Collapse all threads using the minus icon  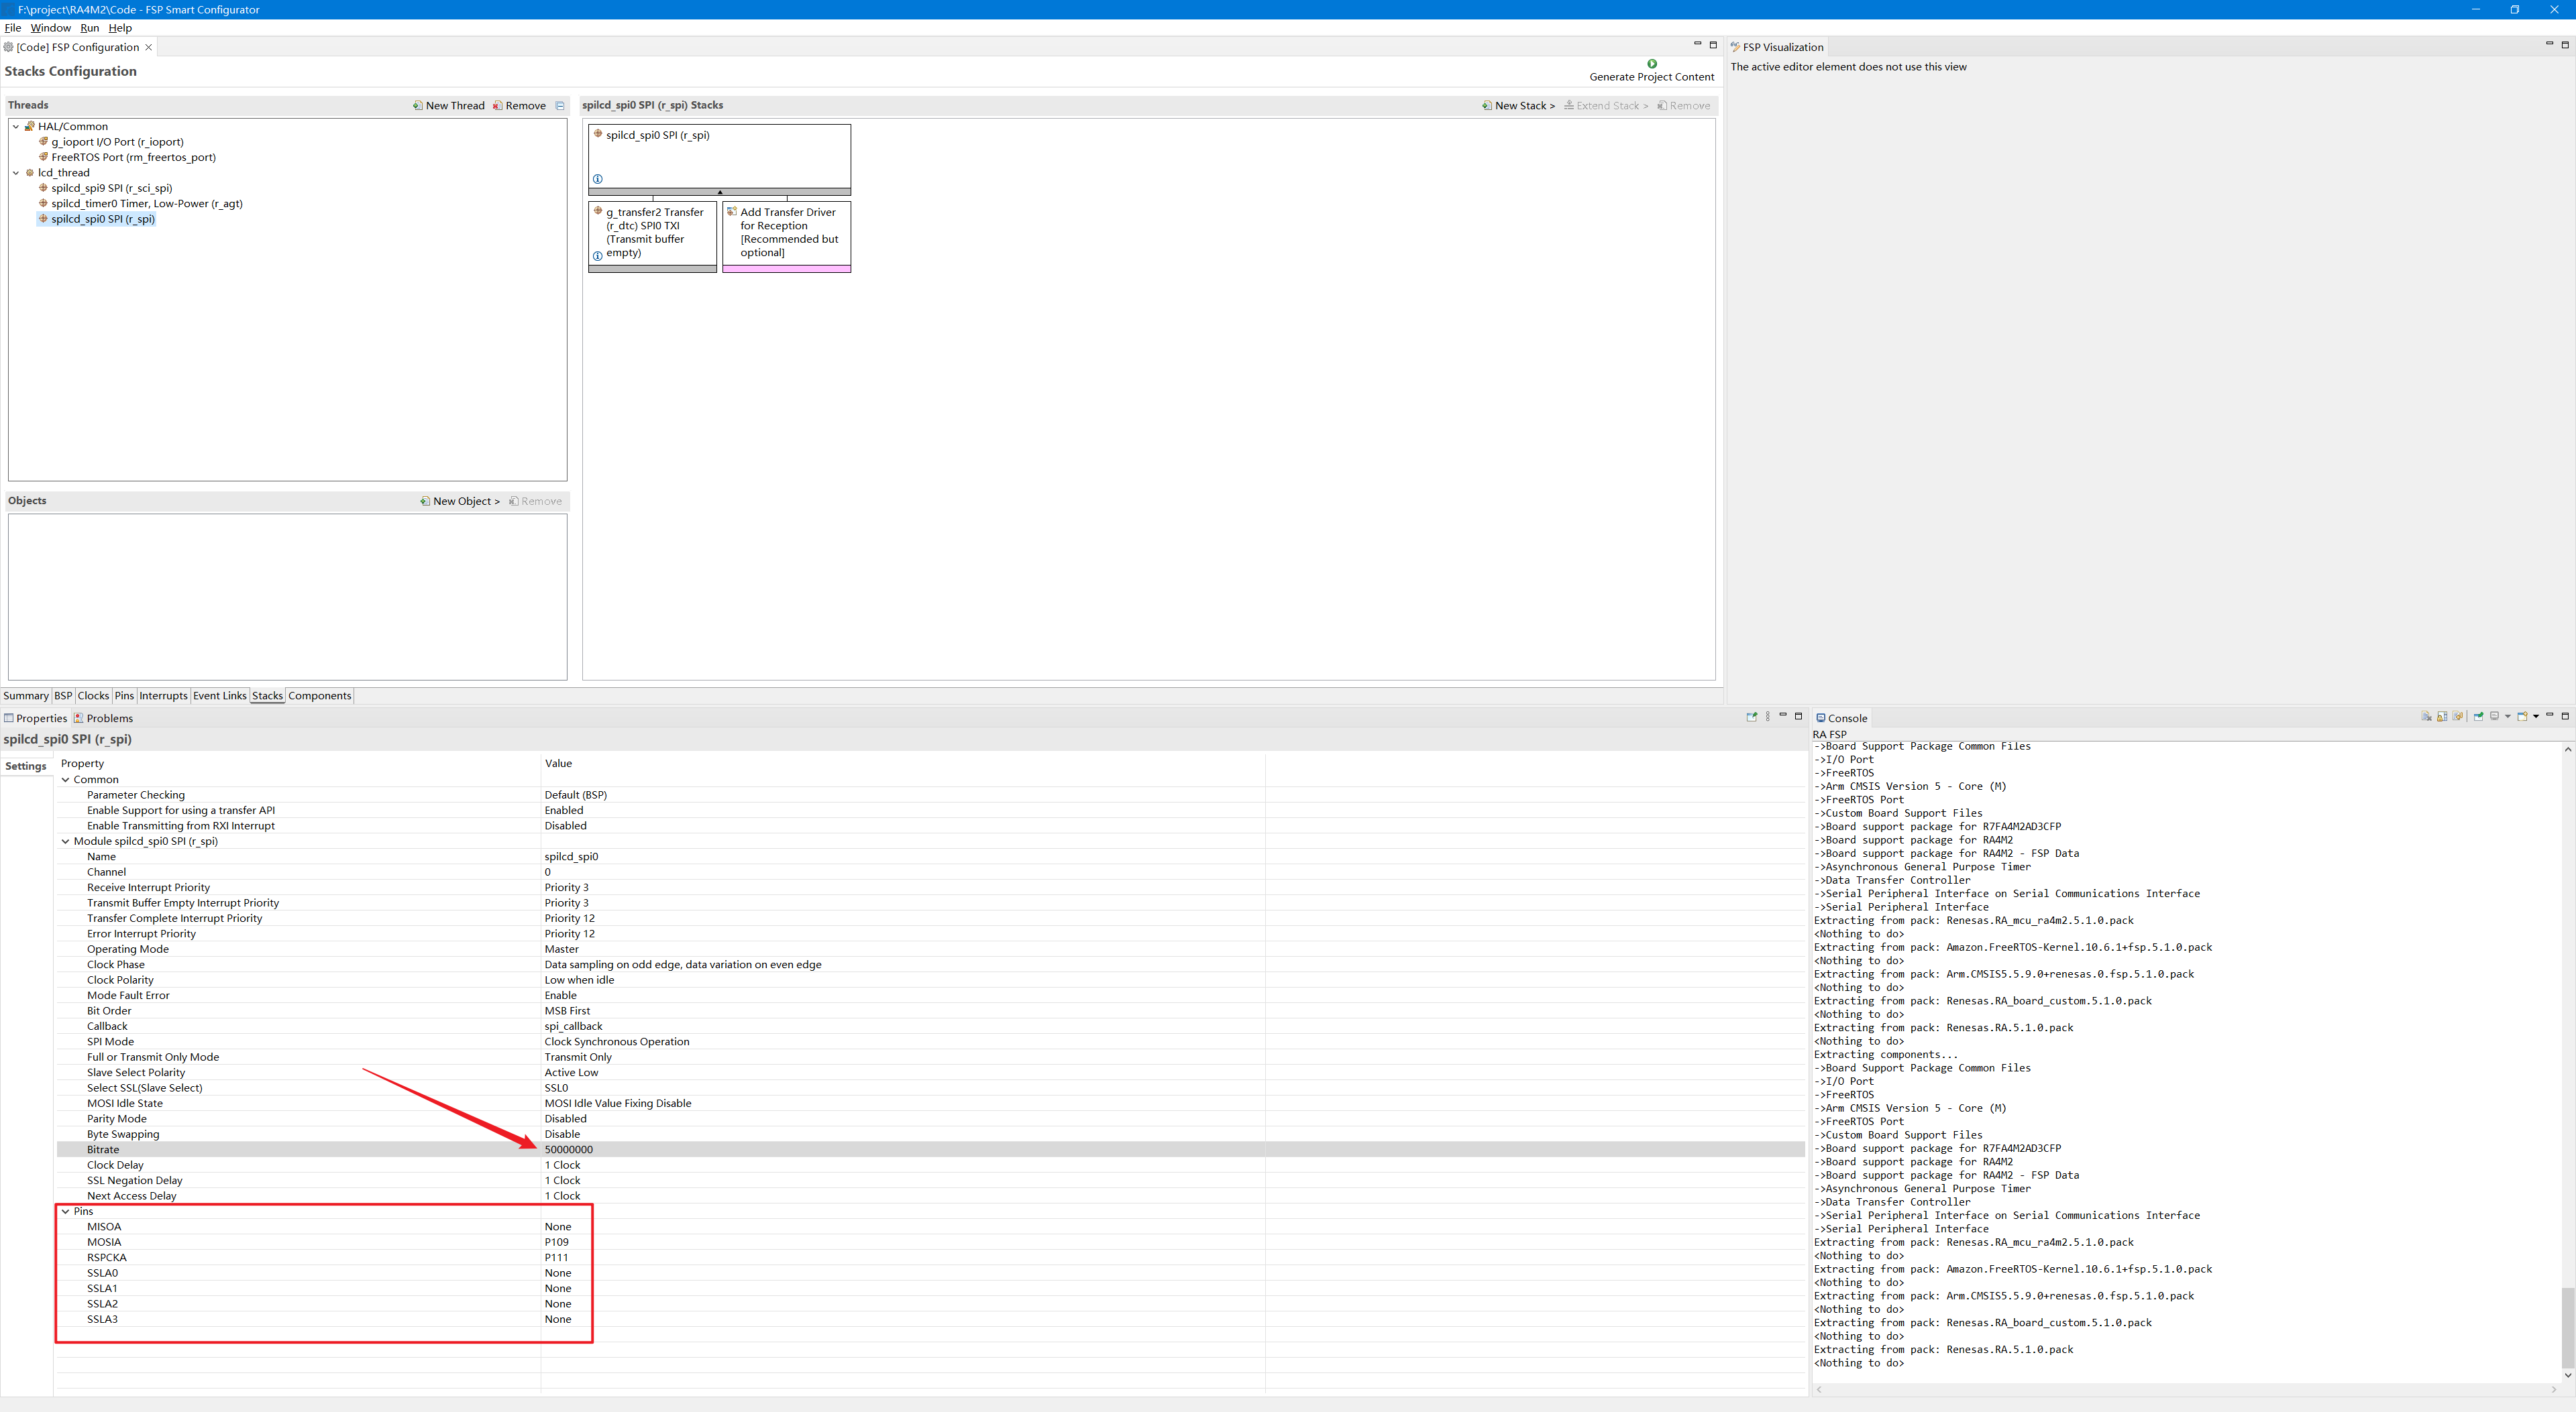560,106
